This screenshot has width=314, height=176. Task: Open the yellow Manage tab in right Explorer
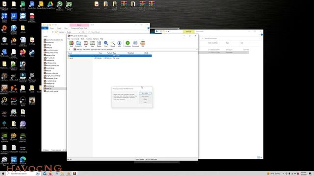(188, 32)
